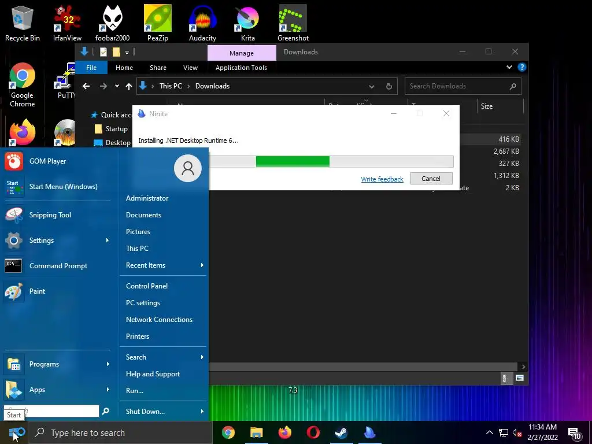This screenshot has width=592, height=444.
Task: Click the Ninite installation progress bar
Action: 331,162
